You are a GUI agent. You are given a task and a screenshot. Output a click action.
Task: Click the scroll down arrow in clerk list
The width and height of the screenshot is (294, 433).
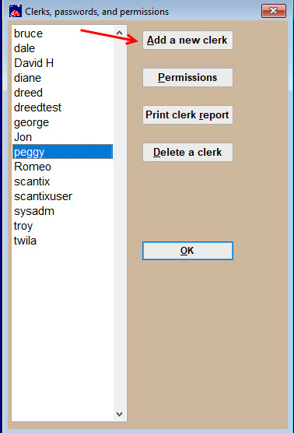tap(120, 414)
